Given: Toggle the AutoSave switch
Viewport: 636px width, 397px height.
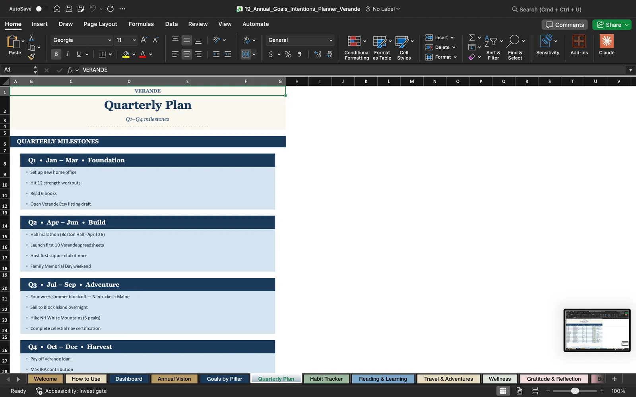Looking at the screenshot, I should point(41,9).
